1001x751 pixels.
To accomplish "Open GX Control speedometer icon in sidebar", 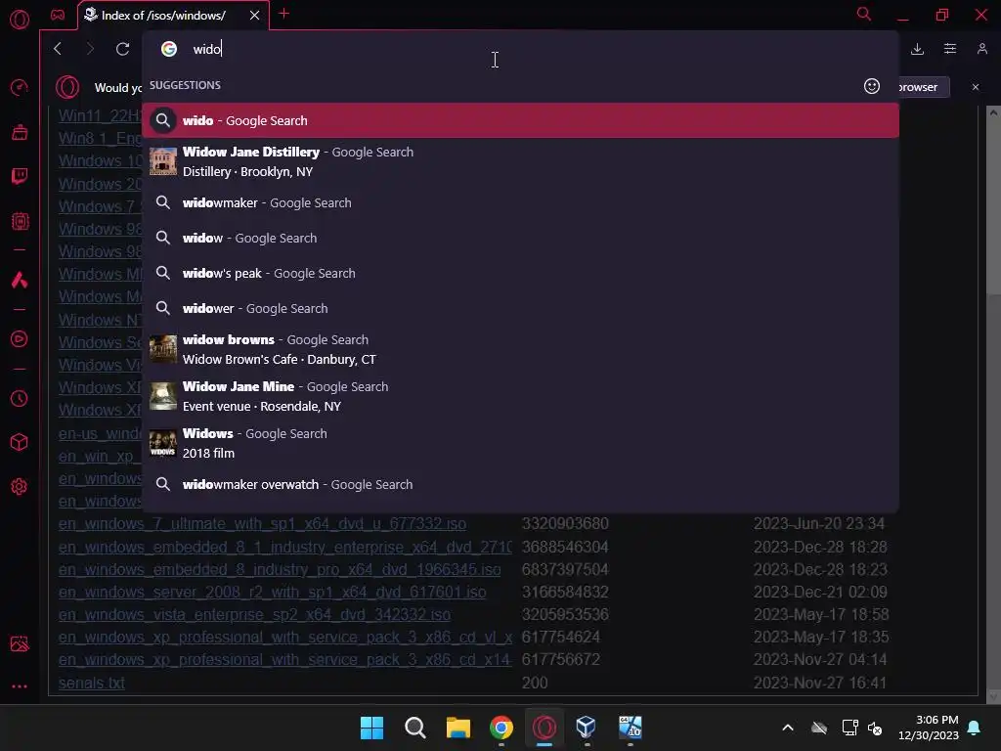I will click(20, 87).
